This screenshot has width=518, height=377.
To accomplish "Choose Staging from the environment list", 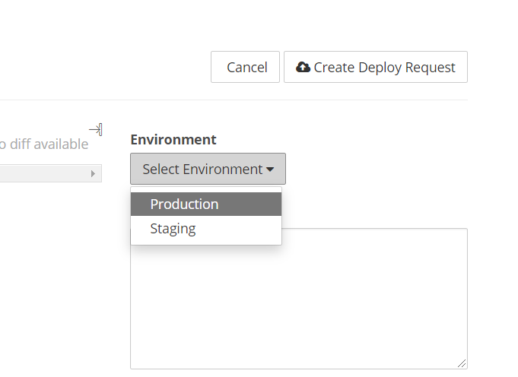I will pos(173,229).
